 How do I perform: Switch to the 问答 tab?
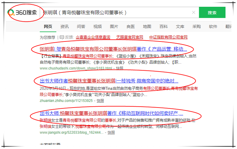point(81,26)
